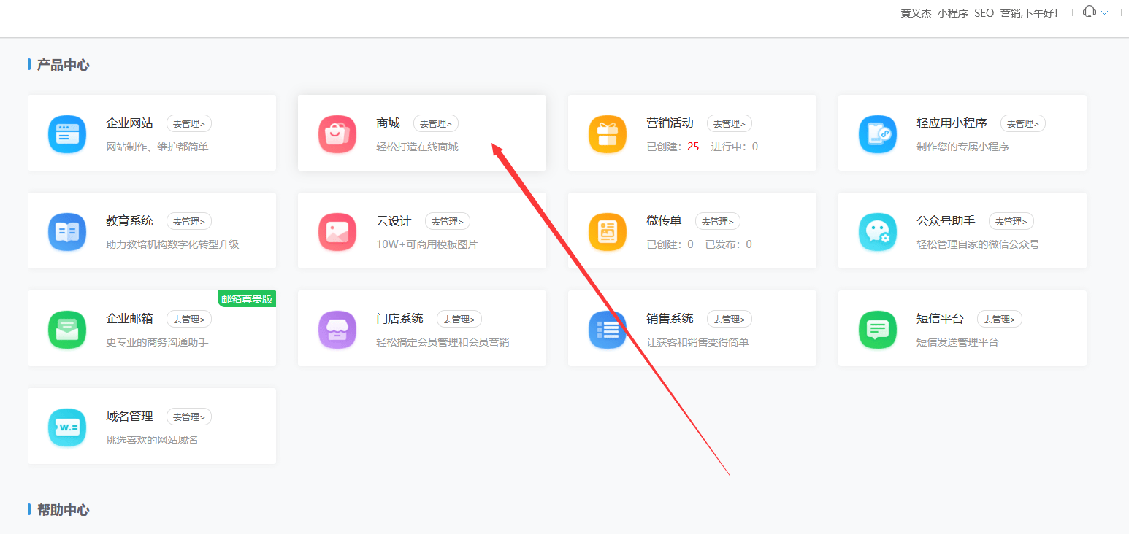Click the 企业邮箱 envelope icon
Screen dimensions: 1129x534
point(67,330)
